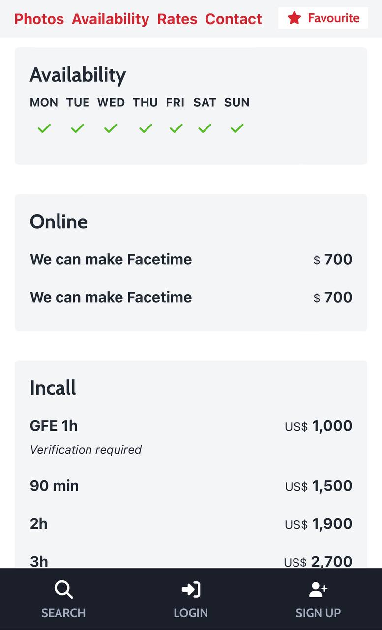382x630 pixels.
Task: Add profile via Favourite button
Action: (x=323, y=18)
